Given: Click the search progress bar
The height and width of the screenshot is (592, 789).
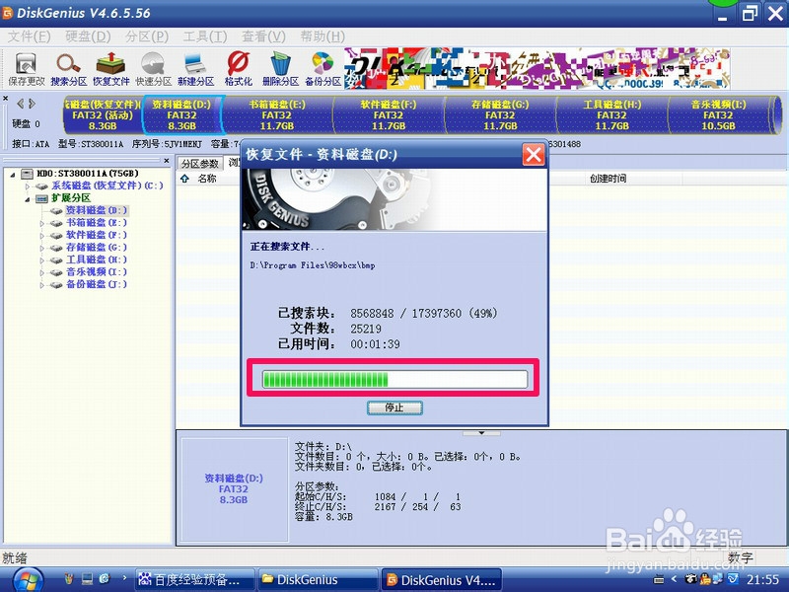Looking at the screenshot, I should [394, 379].
